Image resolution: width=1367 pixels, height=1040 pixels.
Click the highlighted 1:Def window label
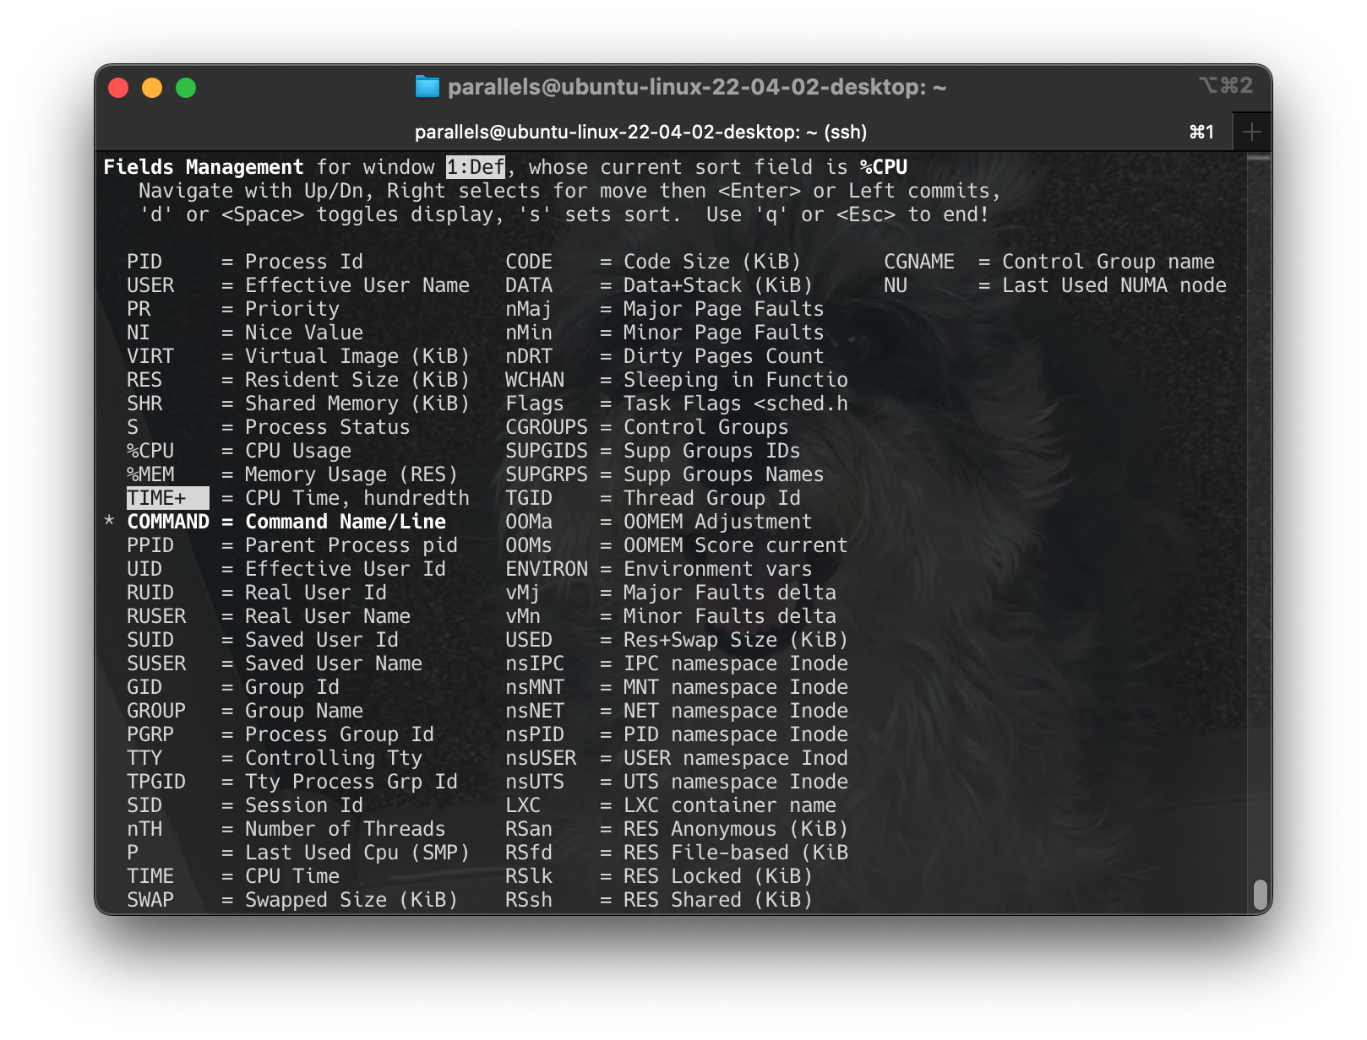tap(476, 167)
